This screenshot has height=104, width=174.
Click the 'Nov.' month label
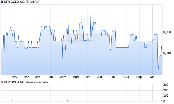[15, 77]
